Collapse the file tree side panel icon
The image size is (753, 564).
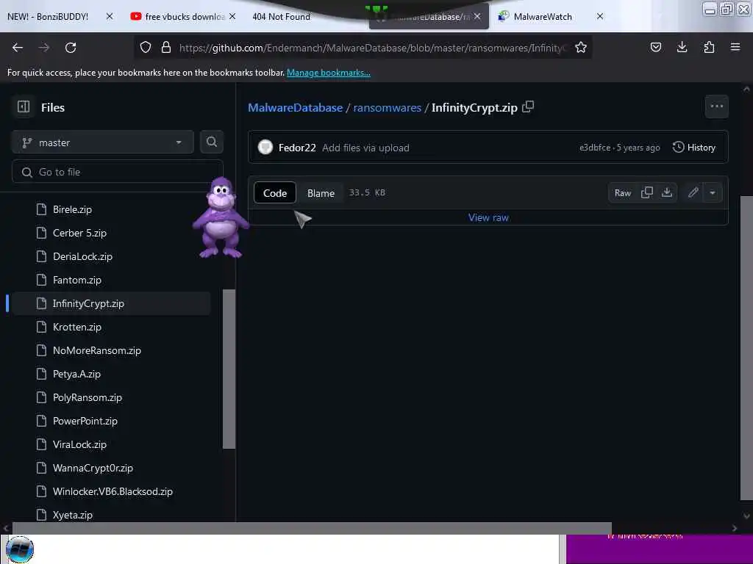[x=24, y=107]
